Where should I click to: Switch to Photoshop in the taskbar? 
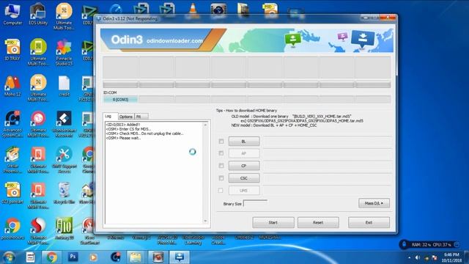tap(73, 257)
